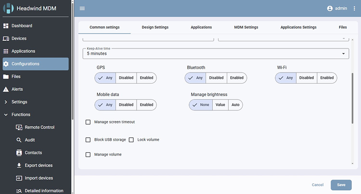Click the Files folder icon in the sidebar
The height and width of the screenshot is (194, 361).
6,76
